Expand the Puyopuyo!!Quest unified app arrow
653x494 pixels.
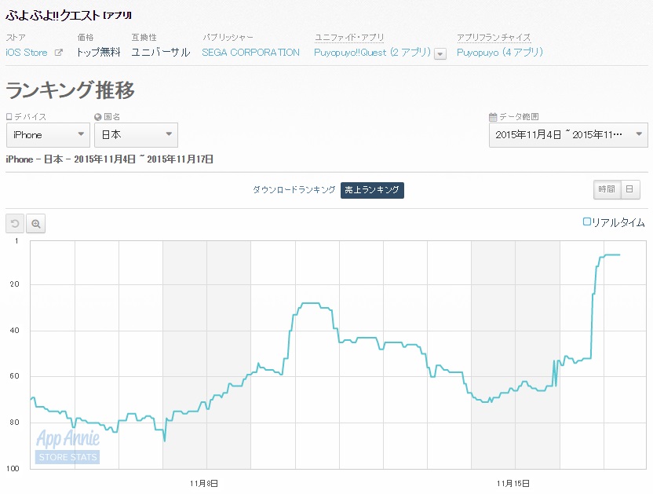pyautogui.click(x=440, y=53)
